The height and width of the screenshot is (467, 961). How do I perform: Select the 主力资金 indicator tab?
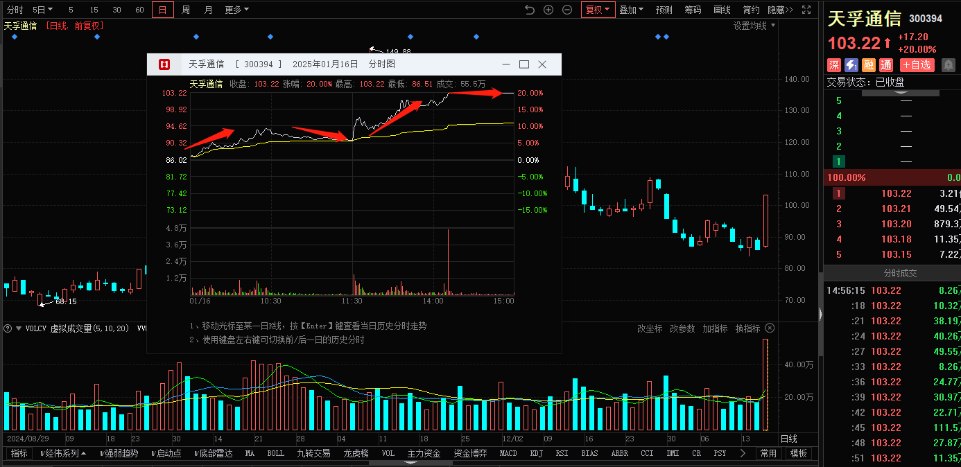[x=424, y=453]
